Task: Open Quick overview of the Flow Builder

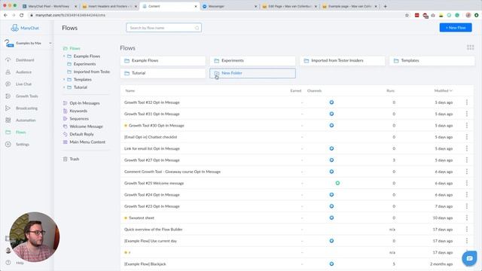Action: (154, 230)
